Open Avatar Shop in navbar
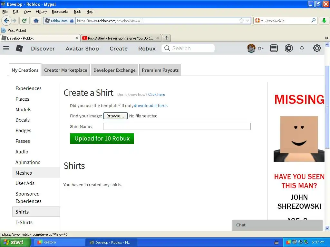Viewport: 330px width, 247px height. pyautogui.click(x=82, y=49)
